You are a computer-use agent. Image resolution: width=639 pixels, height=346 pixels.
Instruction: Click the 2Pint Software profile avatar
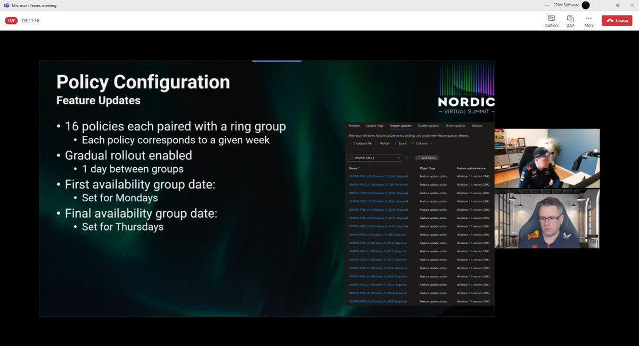[x=585, y=5]
